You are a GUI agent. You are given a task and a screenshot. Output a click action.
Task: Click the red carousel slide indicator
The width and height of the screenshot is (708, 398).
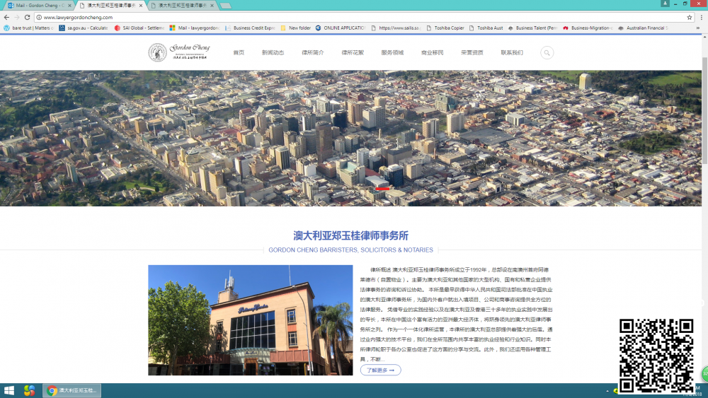tap(382, 189)
